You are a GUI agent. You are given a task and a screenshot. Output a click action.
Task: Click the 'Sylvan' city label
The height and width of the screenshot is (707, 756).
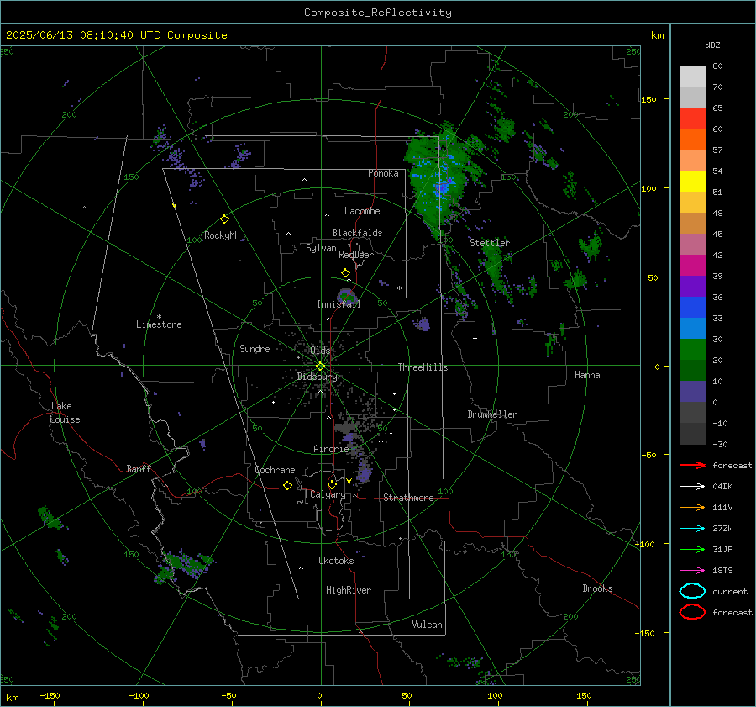(321, 248)
